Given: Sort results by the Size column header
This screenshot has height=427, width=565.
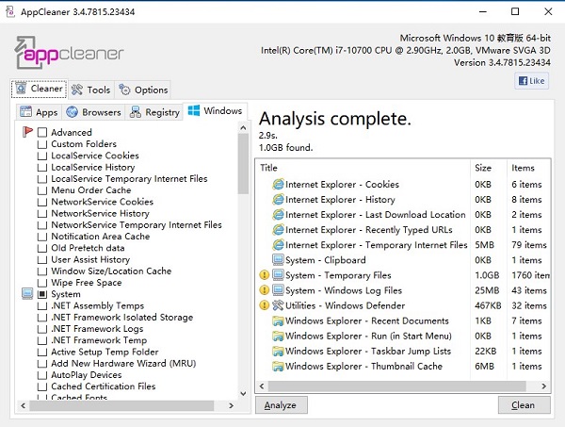Looking at the screenshot, I should pyautogui.click(x=490, y=168).
